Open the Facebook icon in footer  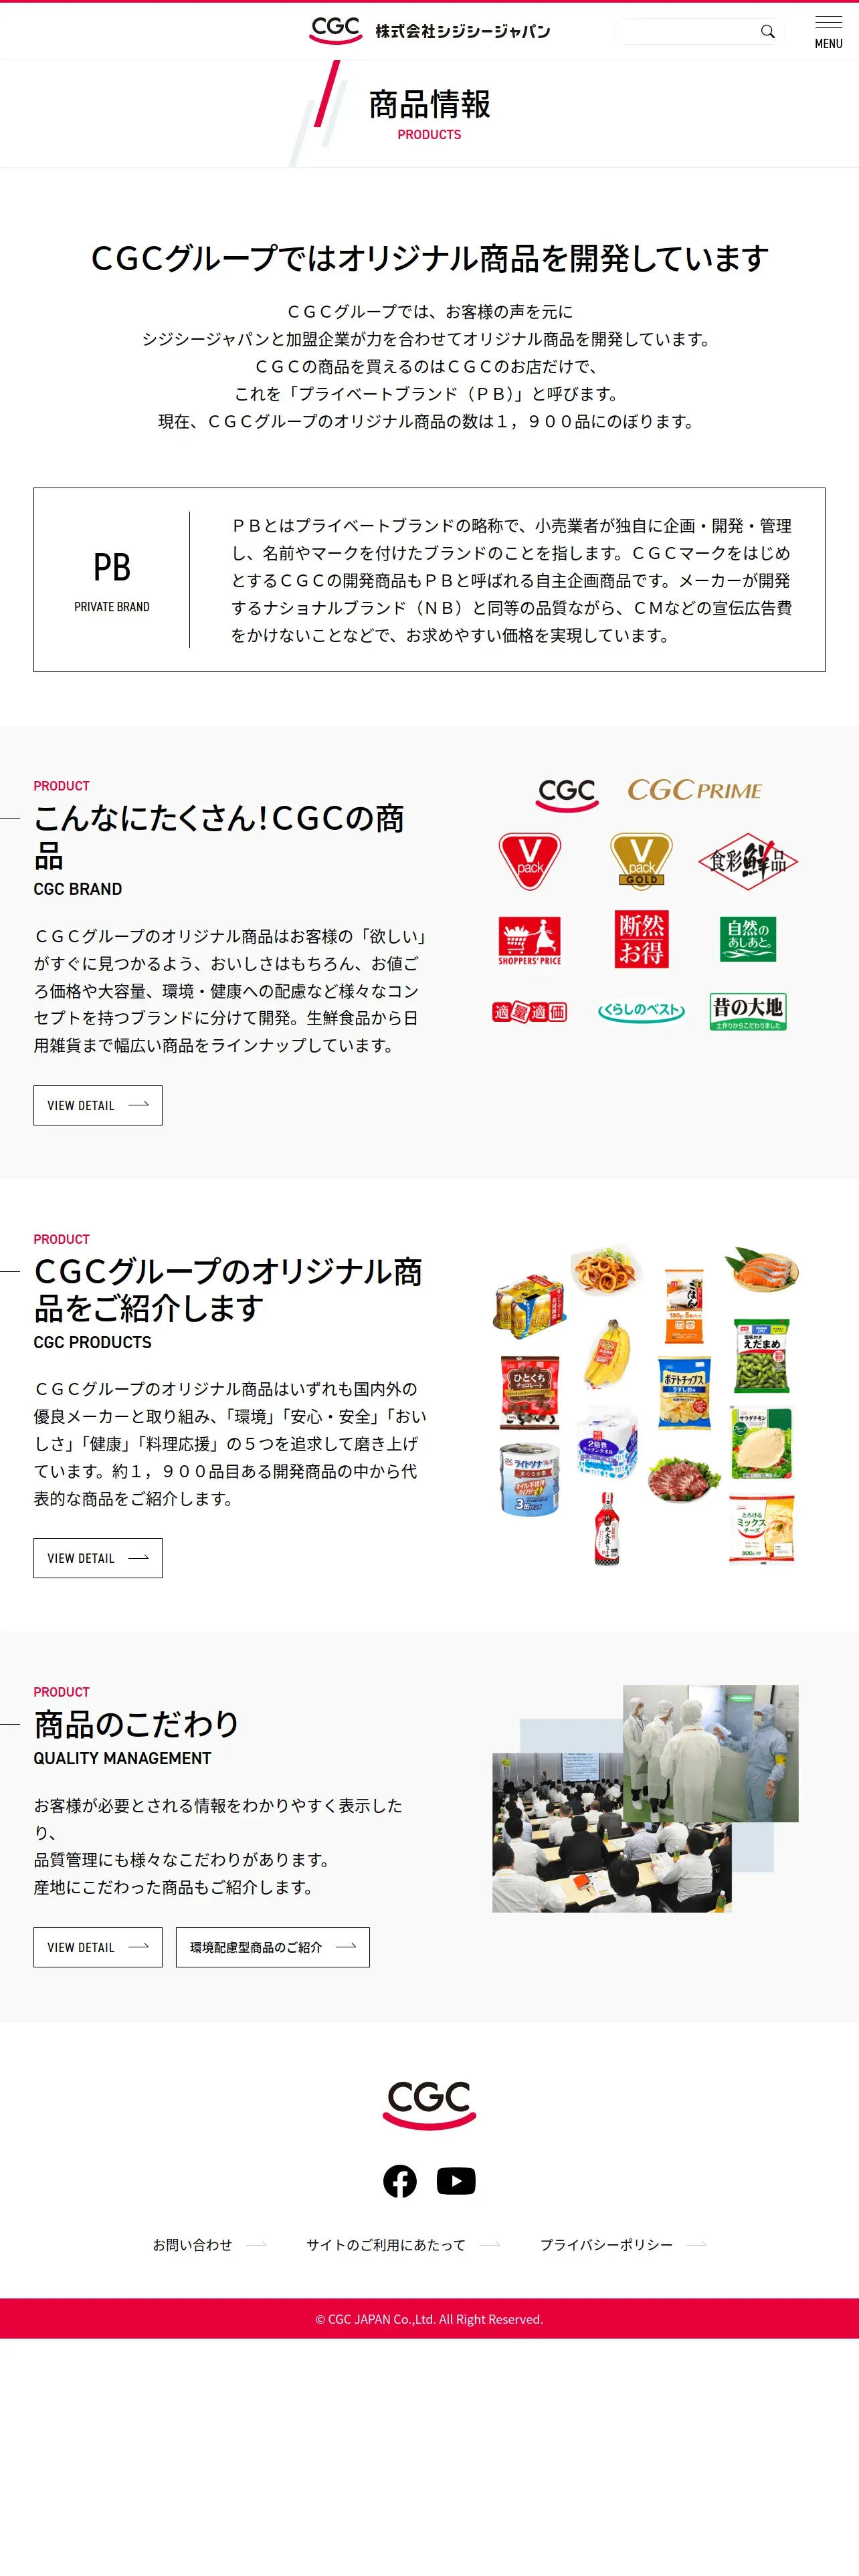point(400,2181)
